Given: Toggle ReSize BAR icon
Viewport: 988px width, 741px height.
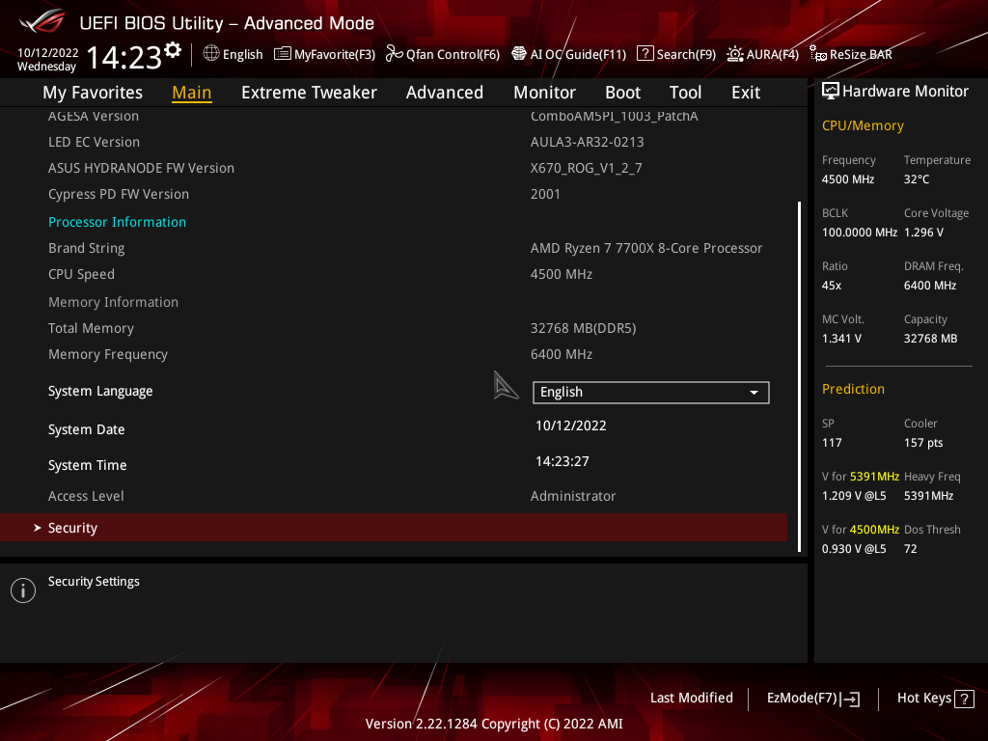Looking at the screenshot, I should [818, 54].
